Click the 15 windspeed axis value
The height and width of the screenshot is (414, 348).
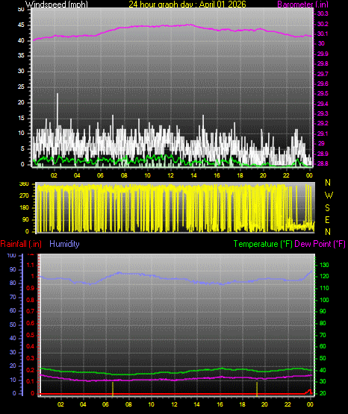click(21, 118)
